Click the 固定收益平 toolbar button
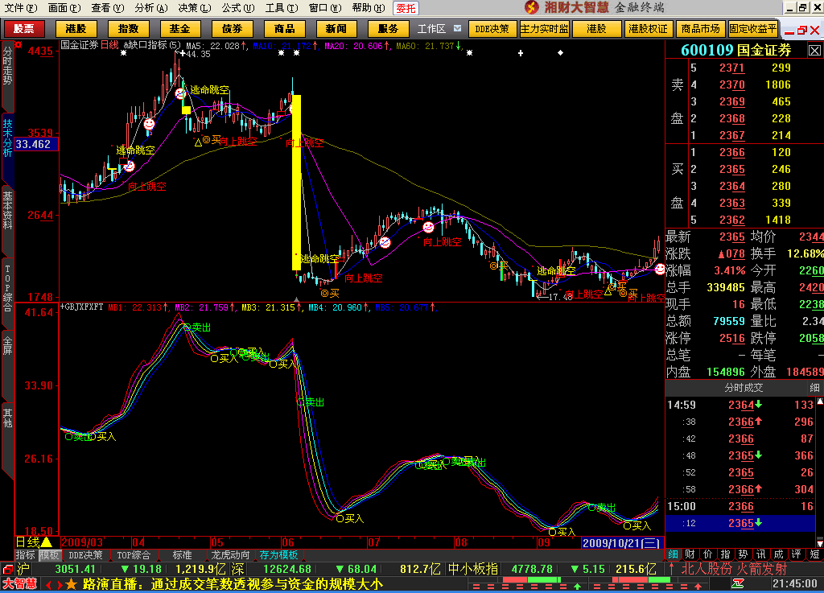Image resolution: width=824 pixels, height=593 pixels. pyautogui.click(x=752, y=29)
